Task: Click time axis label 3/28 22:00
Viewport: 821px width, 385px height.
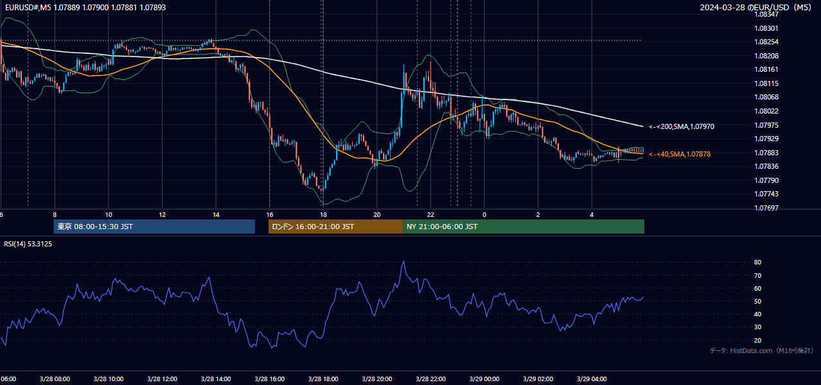Action: click(x=430, y=379)
